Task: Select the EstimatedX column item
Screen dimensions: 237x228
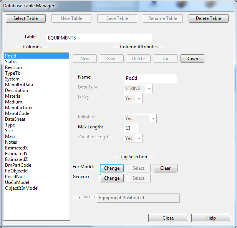Action: (x=16, y=148)
